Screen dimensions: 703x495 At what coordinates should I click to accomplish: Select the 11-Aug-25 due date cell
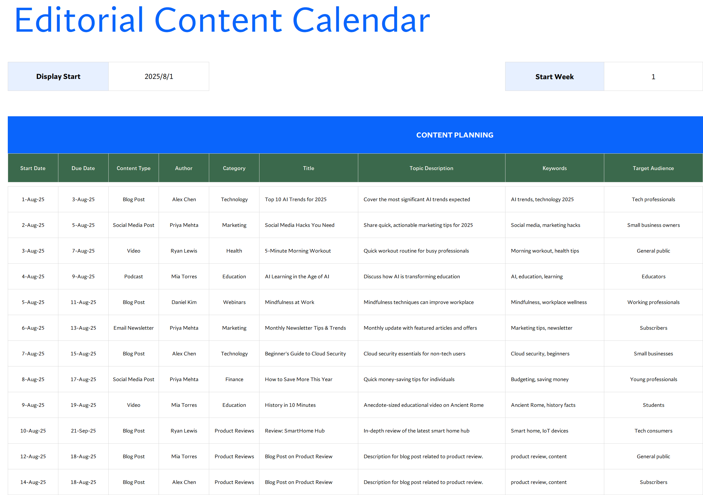click(83, 302)
